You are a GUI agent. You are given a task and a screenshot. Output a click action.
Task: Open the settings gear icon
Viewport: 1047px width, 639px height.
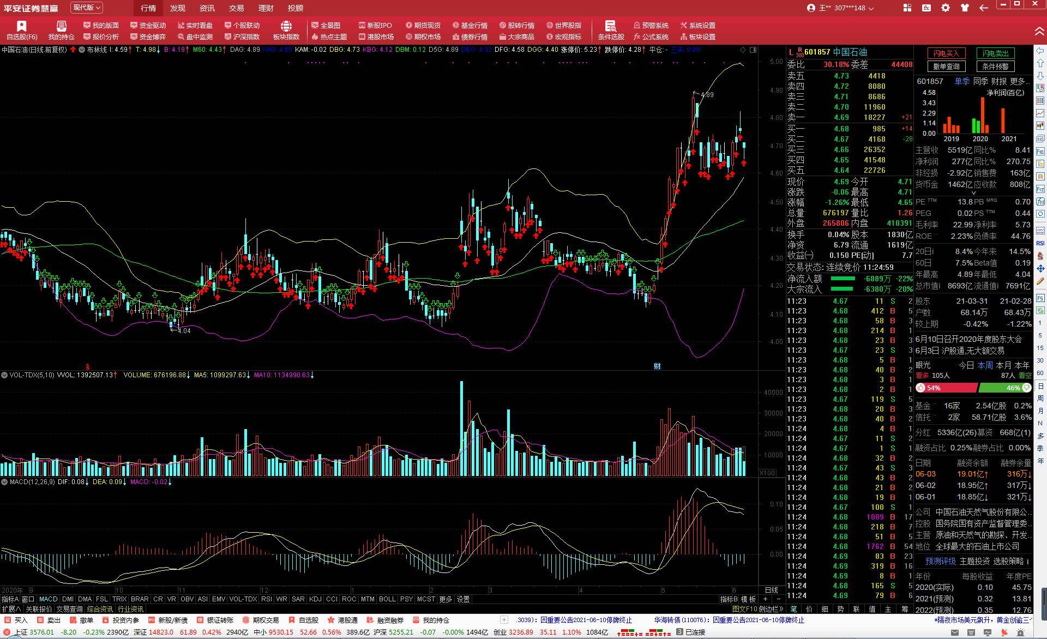946,8
